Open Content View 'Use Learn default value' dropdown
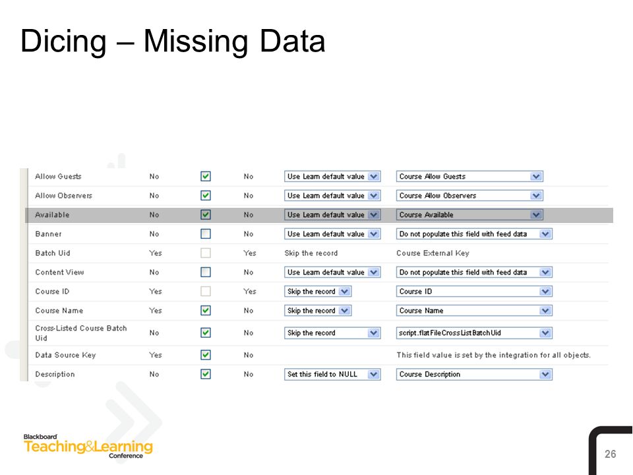This screenshot has height=475, width=633. (x=332, y=272)
